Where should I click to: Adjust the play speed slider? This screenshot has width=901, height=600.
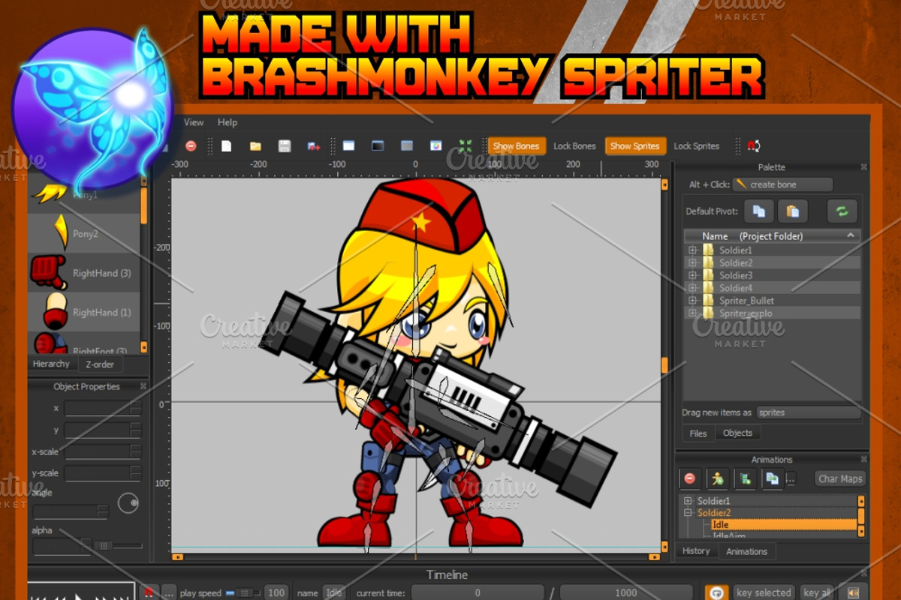242,592
